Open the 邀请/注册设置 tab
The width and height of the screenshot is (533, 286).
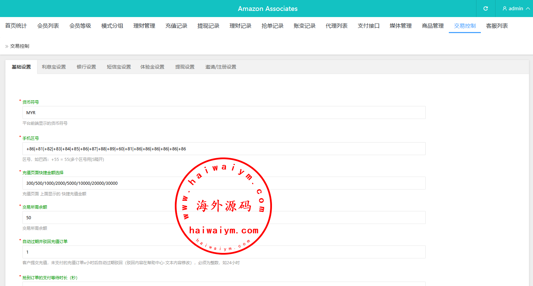point(220,67)
